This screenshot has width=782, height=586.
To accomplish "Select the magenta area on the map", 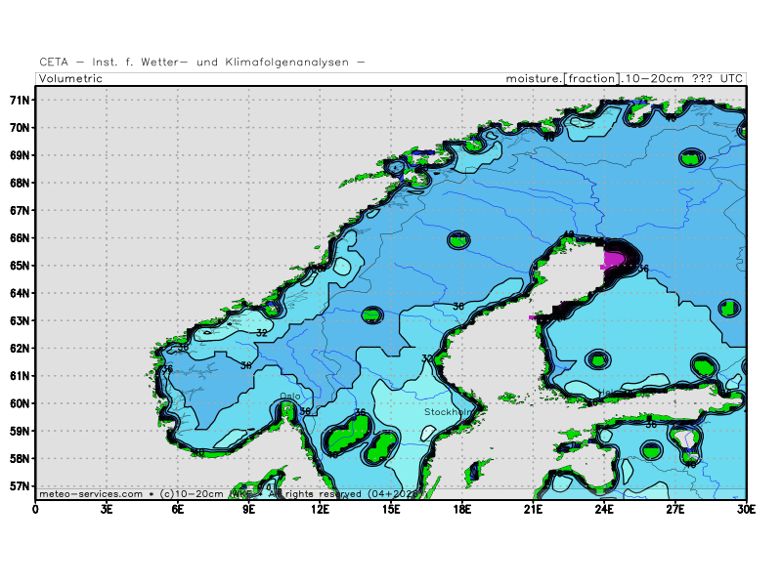I will click(615, 260).
